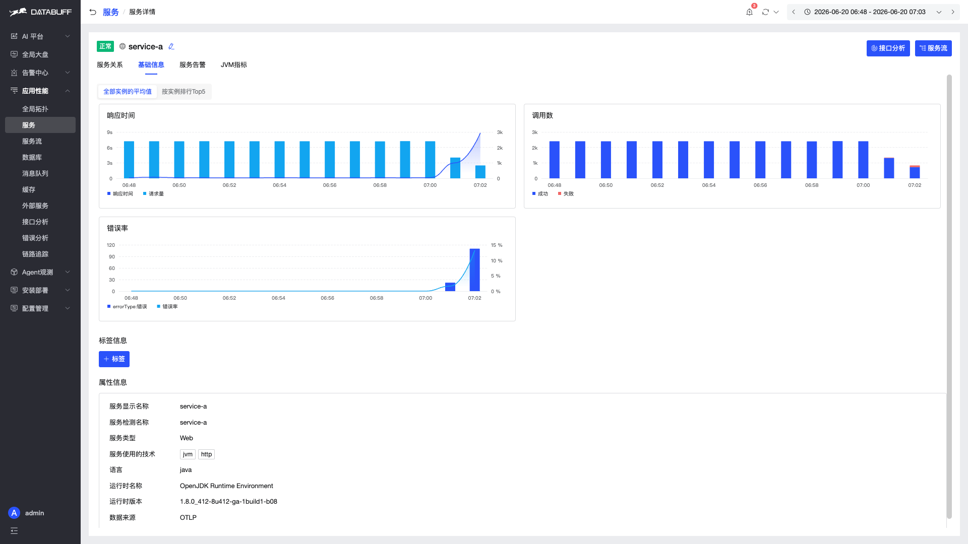Click the admin username
Screen dimensions: 968x544
[x=35, y=513]
